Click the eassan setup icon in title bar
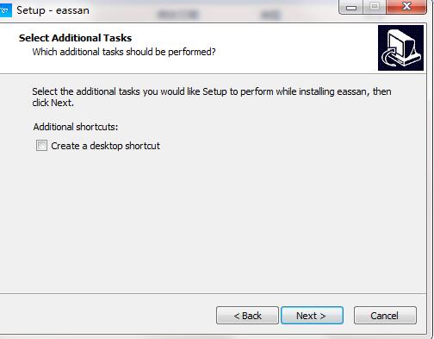Image resolution: width=434 pixels, height=339 pixels. click(x=5, y=10)
